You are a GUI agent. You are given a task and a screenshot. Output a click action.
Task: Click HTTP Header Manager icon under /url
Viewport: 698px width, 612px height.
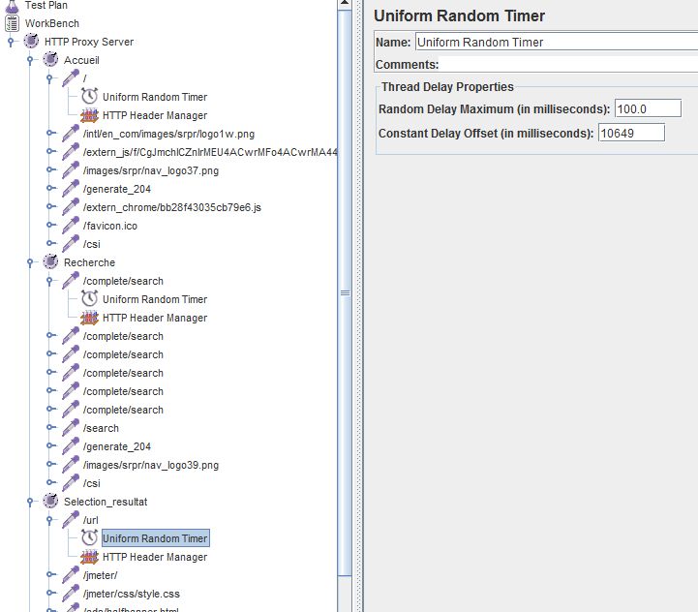90,557
